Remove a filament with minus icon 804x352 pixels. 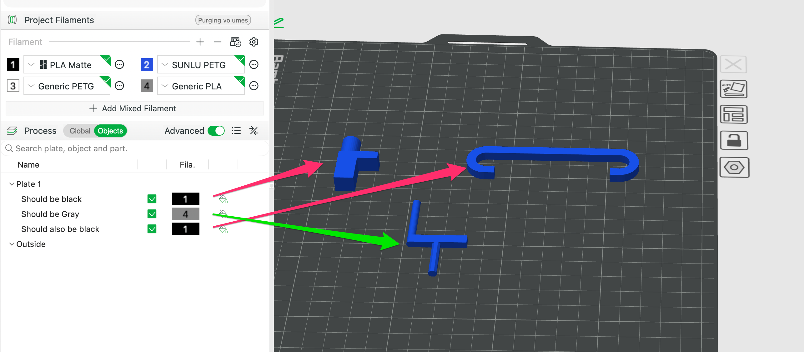tap(218, 42)
